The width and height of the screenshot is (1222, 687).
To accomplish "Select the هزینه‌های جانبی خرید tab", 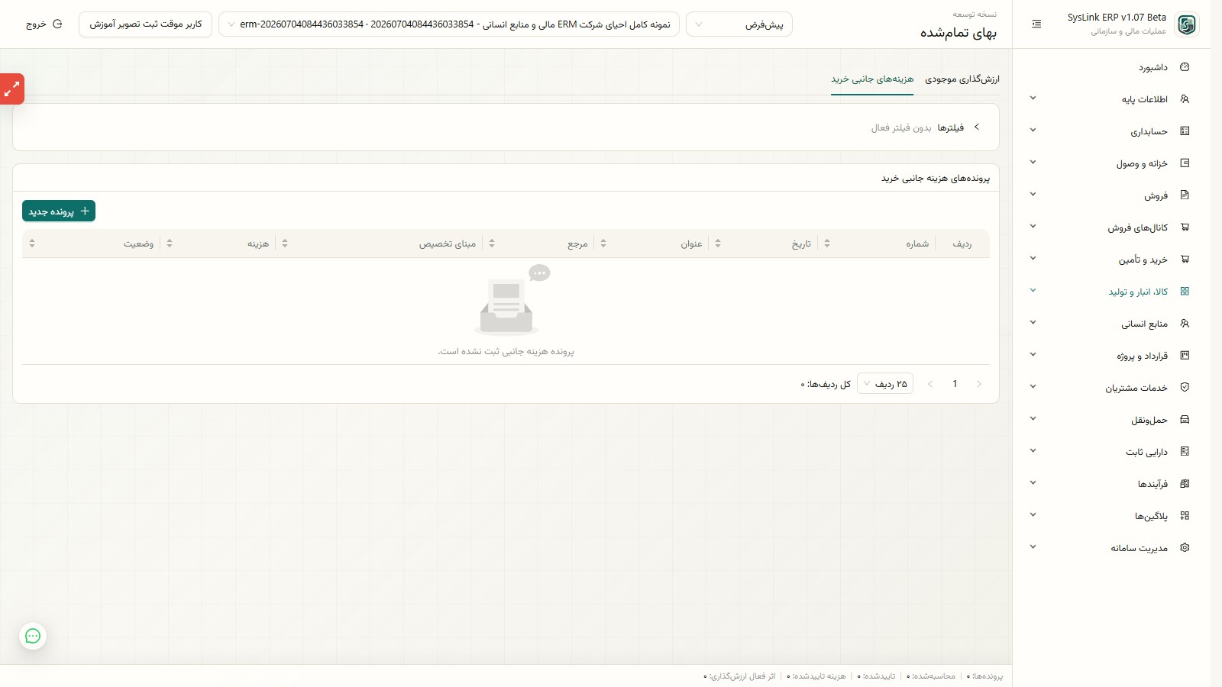I will coord(872,79).
